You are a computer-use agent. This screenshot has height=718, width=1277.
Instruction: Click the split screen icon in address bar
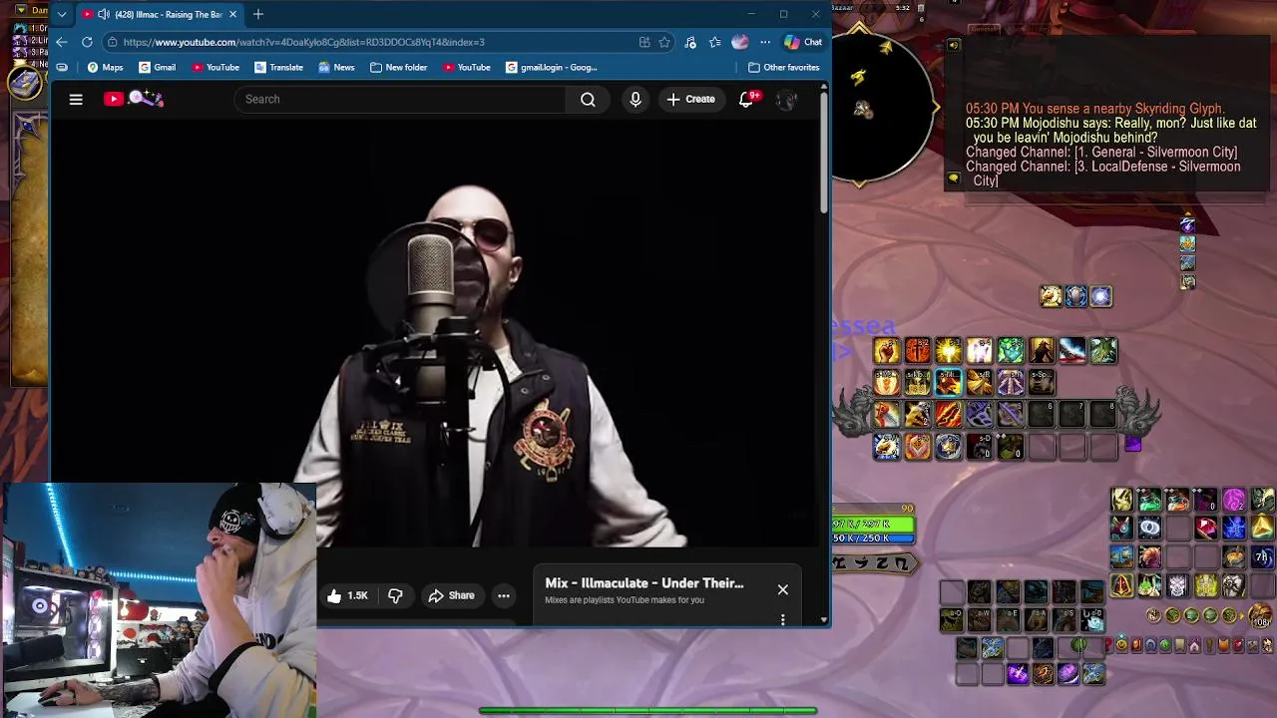coord(644,42)
